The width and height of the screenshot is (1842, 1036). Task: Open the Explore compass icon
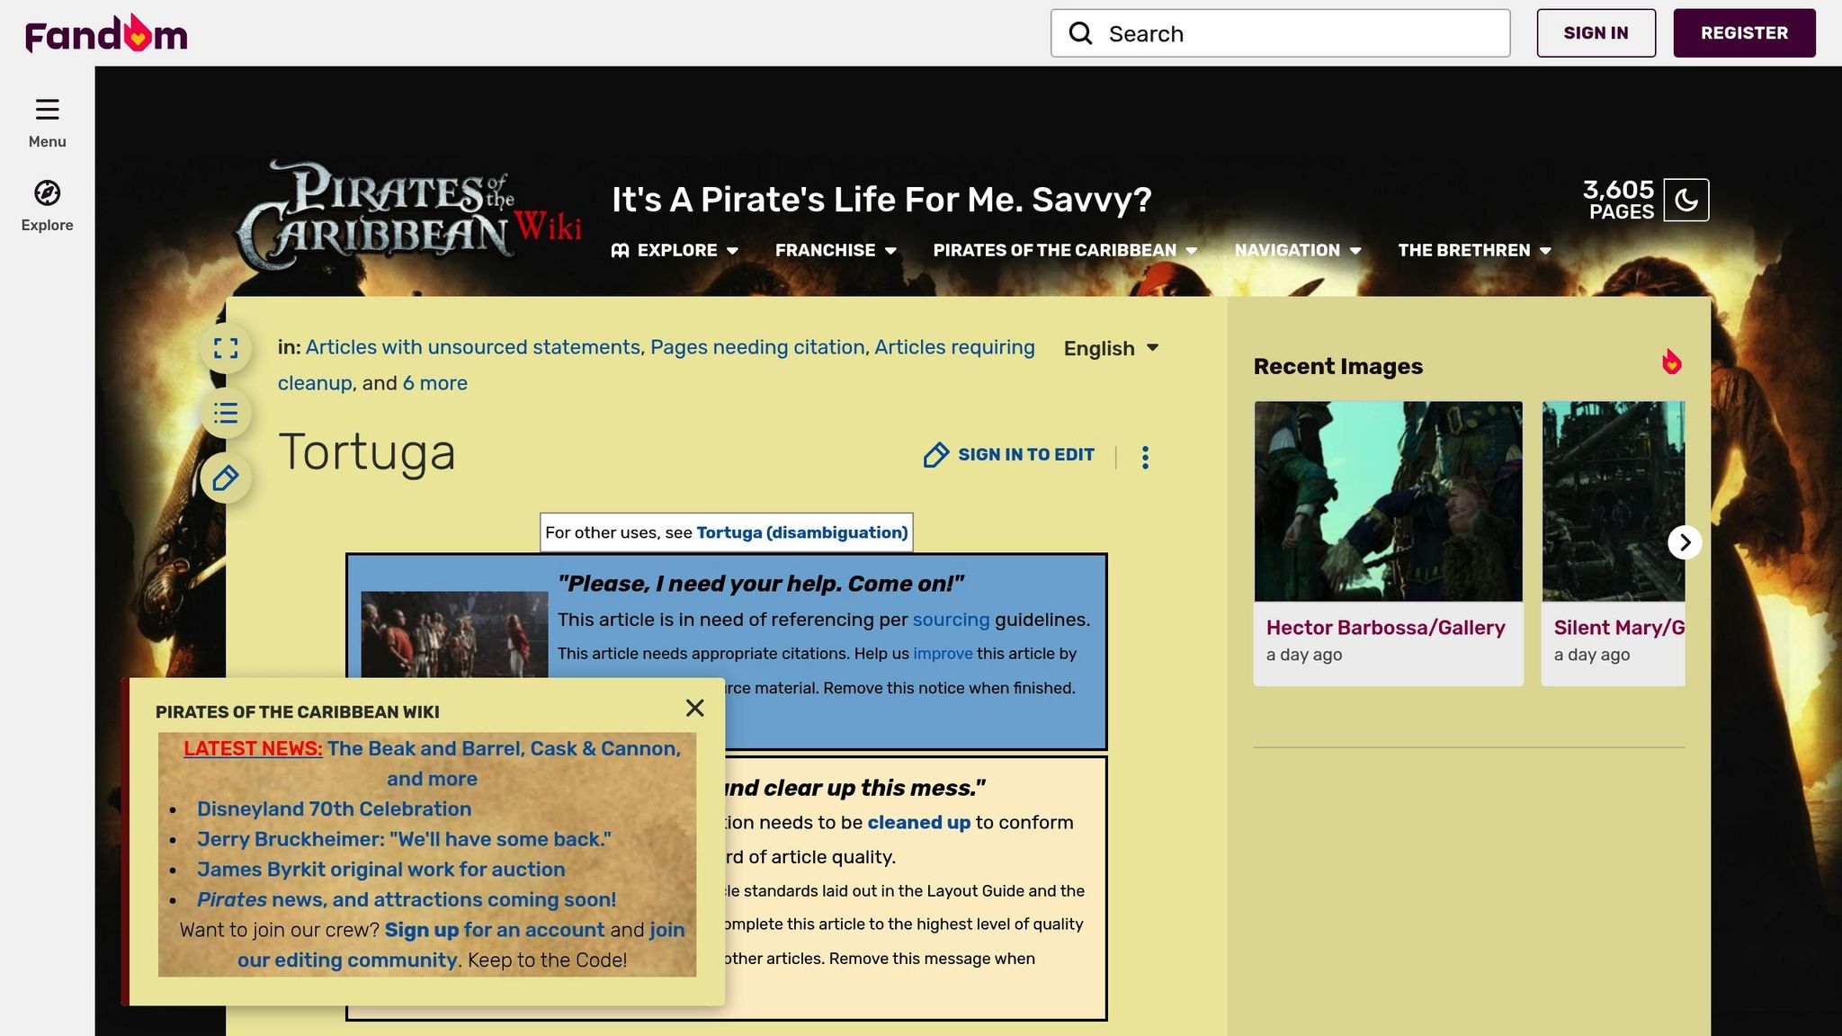tap(47, 193)
